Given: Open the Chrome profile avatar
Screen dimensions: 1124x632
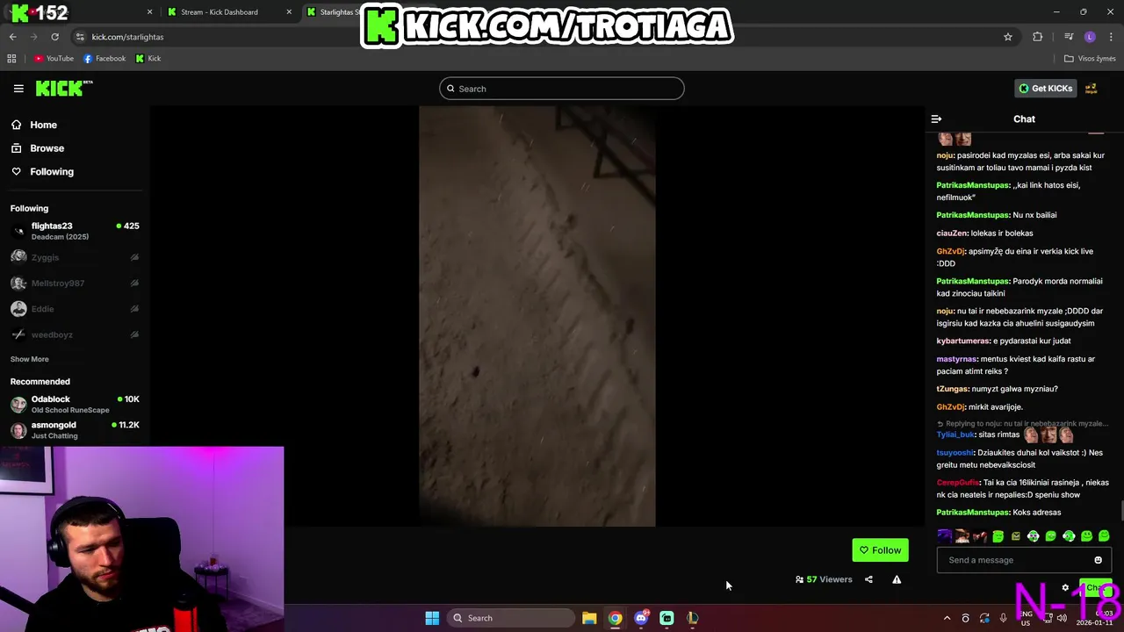Looking at the screenshot, I should coord(1090,37).
